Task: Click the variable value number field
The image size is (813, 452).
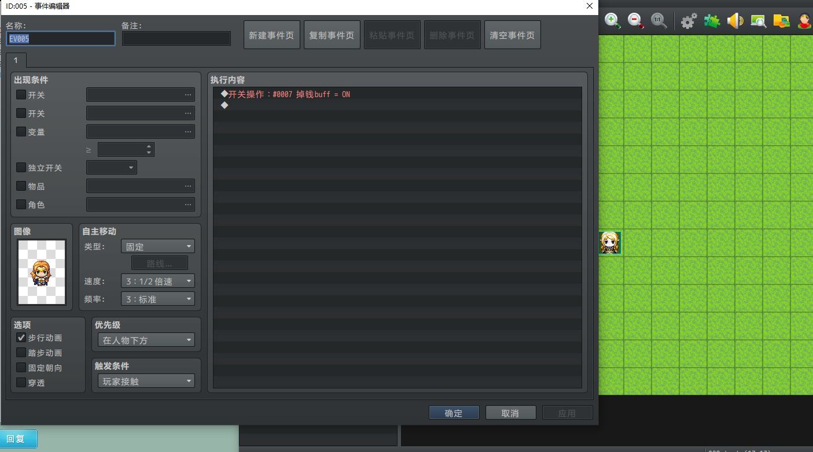Action: pyautogui.click(x=126, y=150)
